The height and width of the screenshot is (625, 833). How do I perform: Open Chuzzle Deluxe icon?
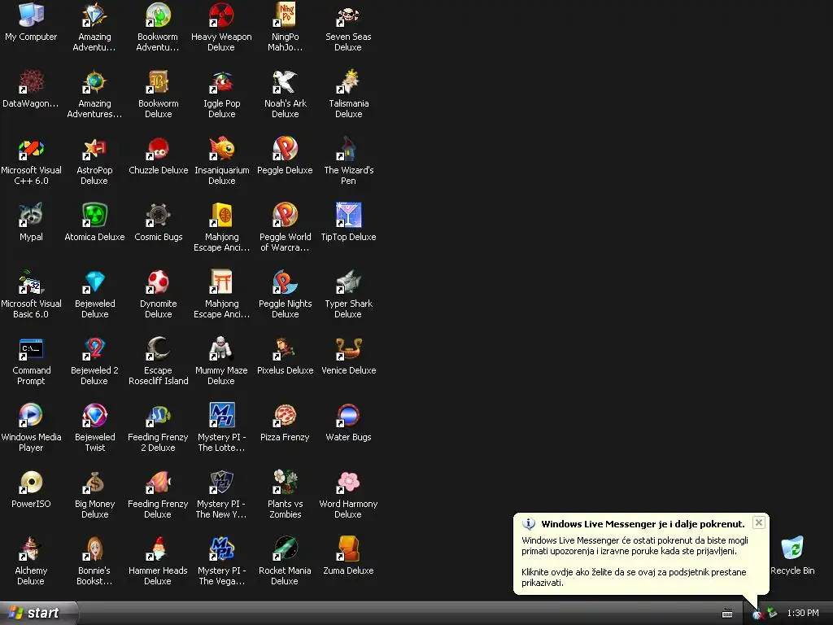point(158,148)
